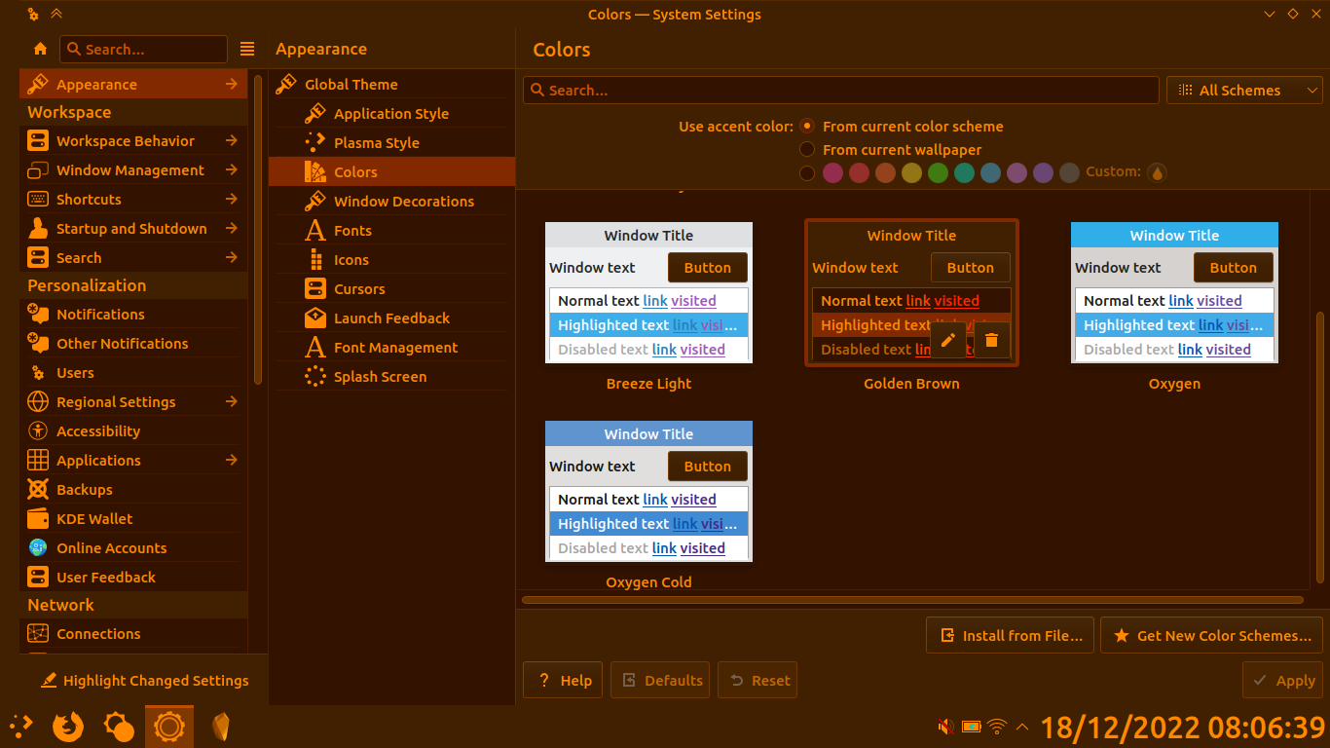This screenshot has height=748, width=1330.
Task: Click Get New Color Schemes button
Action: [x=1212, y=635]
